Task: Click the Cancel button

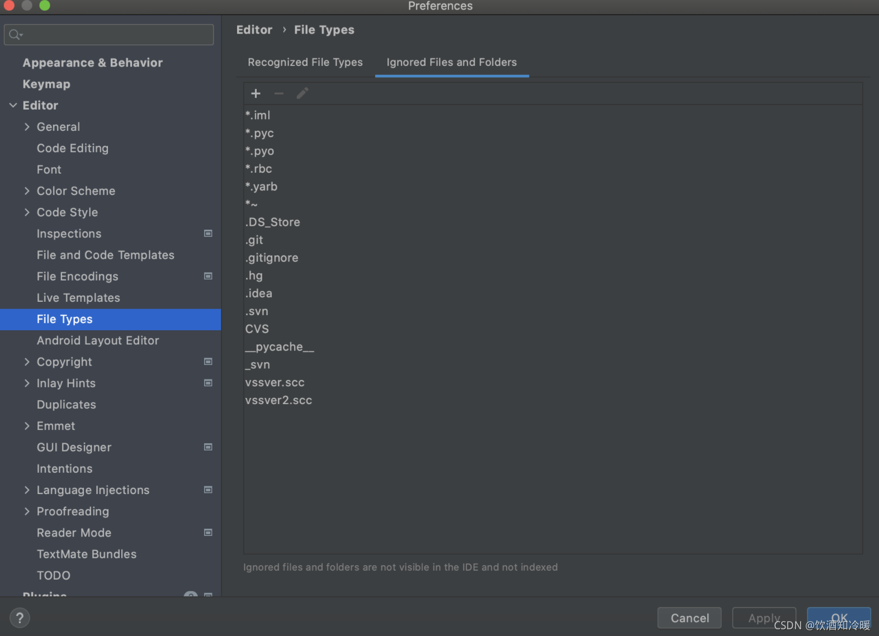Action: [x=689, y=618]
